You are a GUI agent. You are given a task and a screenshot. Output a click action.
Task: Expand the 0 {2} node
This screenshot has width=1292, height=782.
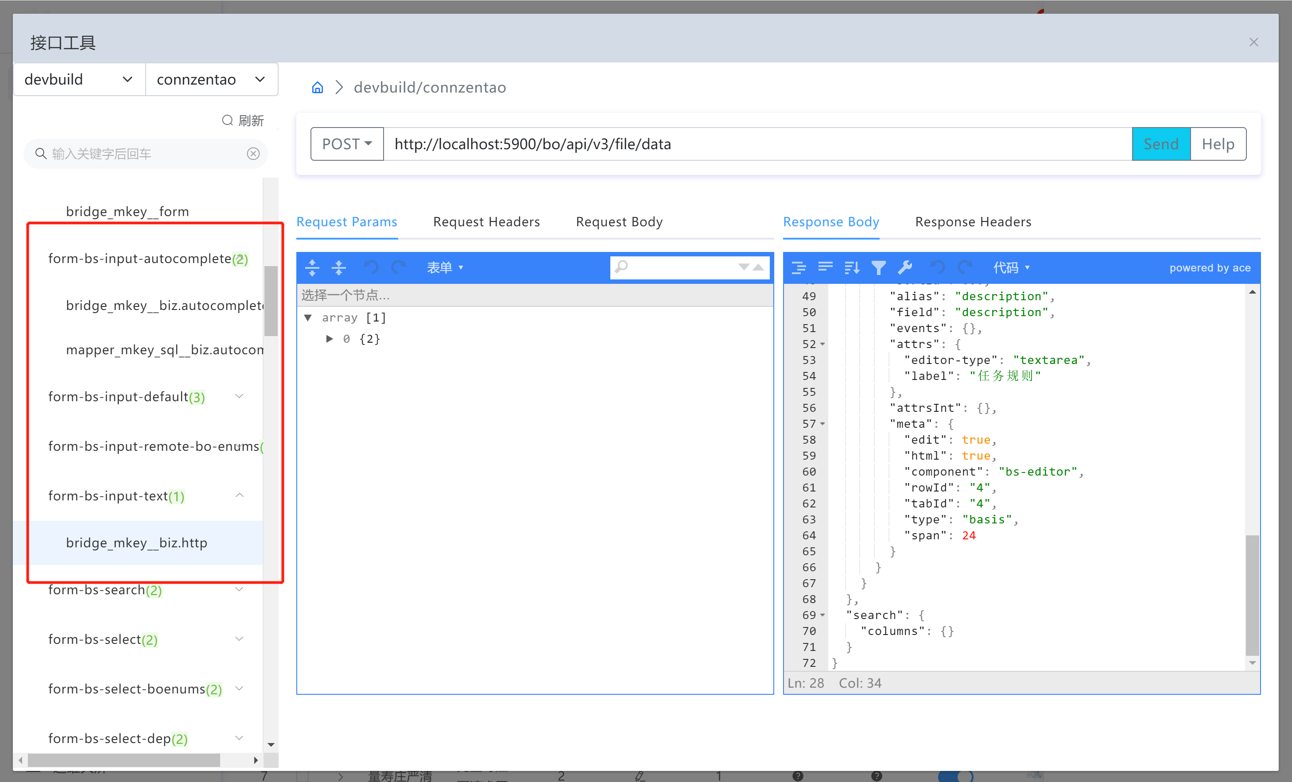click(329, 339)
